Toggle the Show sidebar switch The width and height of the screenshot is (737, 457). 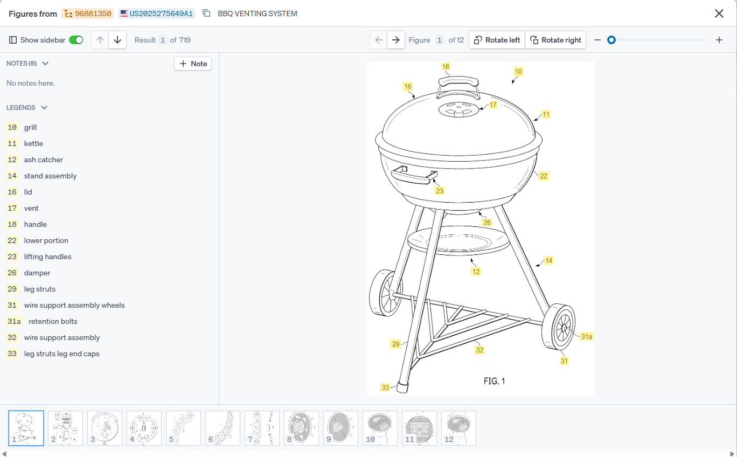pos(76,40)
